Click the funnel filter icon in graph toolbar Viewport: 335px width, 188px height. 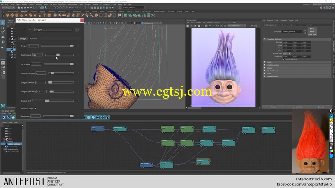click(107, 117)
